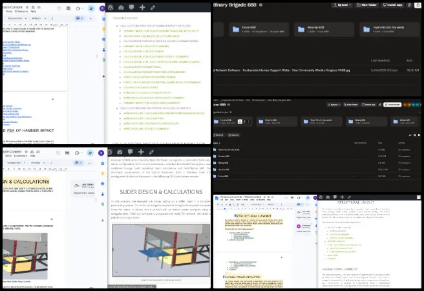Click the plus New icon in bottom-right admin bar
The image size is (424, 291).
[x=342, y=197]
